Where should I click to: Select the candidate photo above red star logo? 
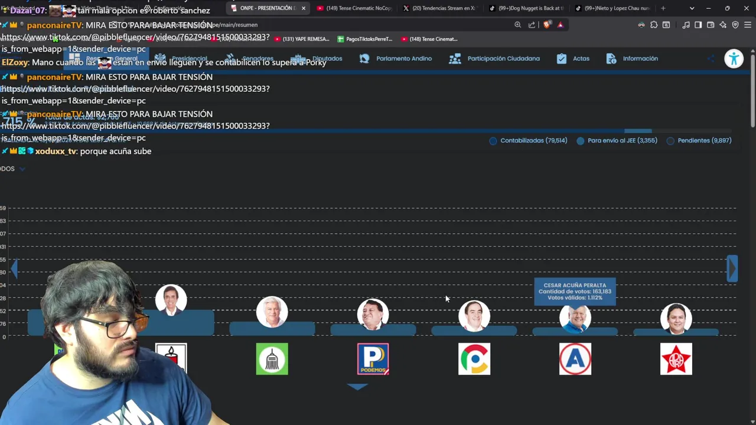[676, 319]
